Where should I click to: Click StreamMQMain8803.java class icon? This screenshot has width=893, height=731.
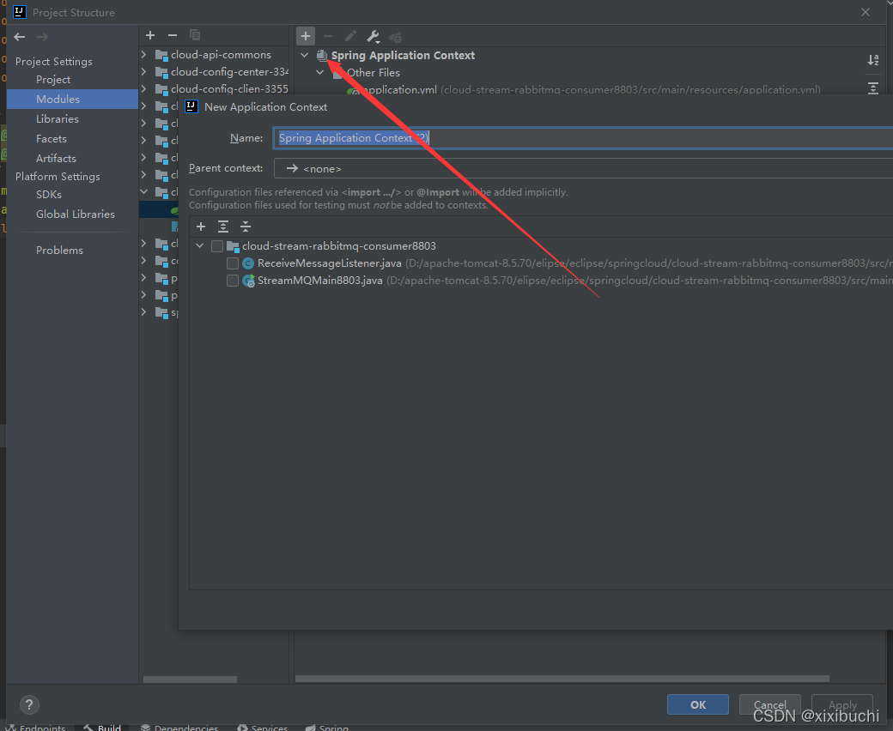coord(248,281)
